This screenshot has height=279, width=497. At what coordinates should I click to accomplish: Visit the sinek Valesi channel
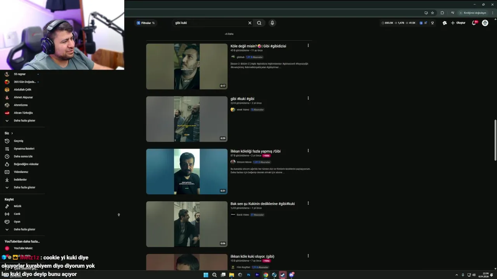pyautogui.click(x=243, y=110)
